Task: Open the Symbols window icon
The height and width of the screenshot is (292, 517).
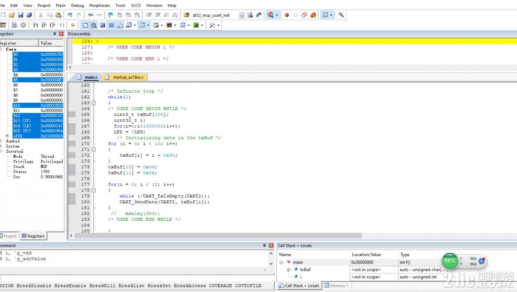Action: point(102,25)
